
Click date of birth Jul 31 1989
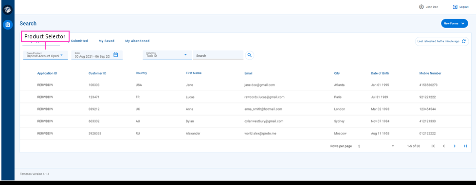pos(380,97)
